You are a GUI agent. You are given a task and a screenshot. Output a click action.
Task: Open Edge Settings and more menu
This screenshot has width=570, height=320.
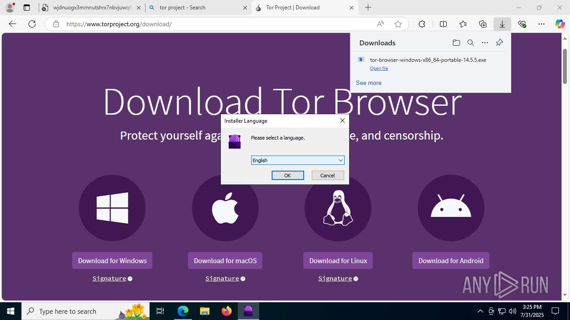[x=541, y=24]
